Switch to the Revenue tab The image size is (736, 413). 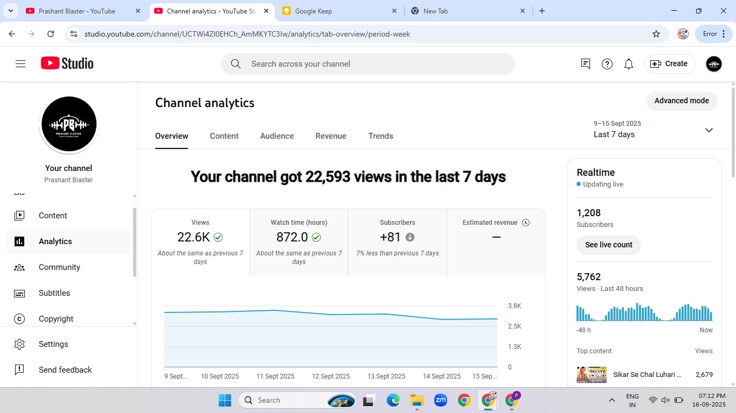[331, 136]
